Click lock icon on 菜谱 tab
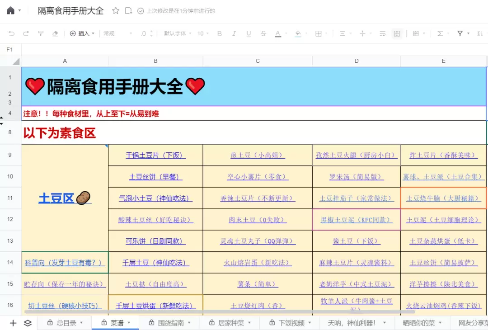This screenshot has height=330, width=488. 104,322
